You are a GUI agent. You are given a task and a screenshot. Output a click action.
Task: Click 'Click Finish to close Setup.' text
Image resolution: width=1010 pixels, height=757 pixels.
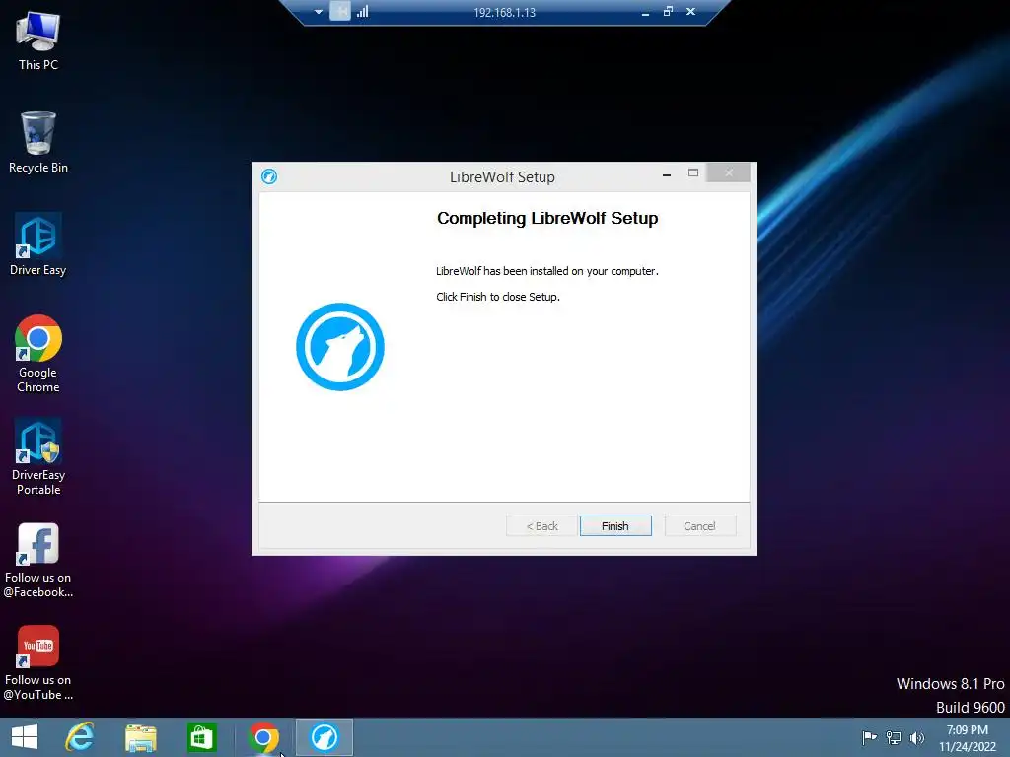coord(498,297)
